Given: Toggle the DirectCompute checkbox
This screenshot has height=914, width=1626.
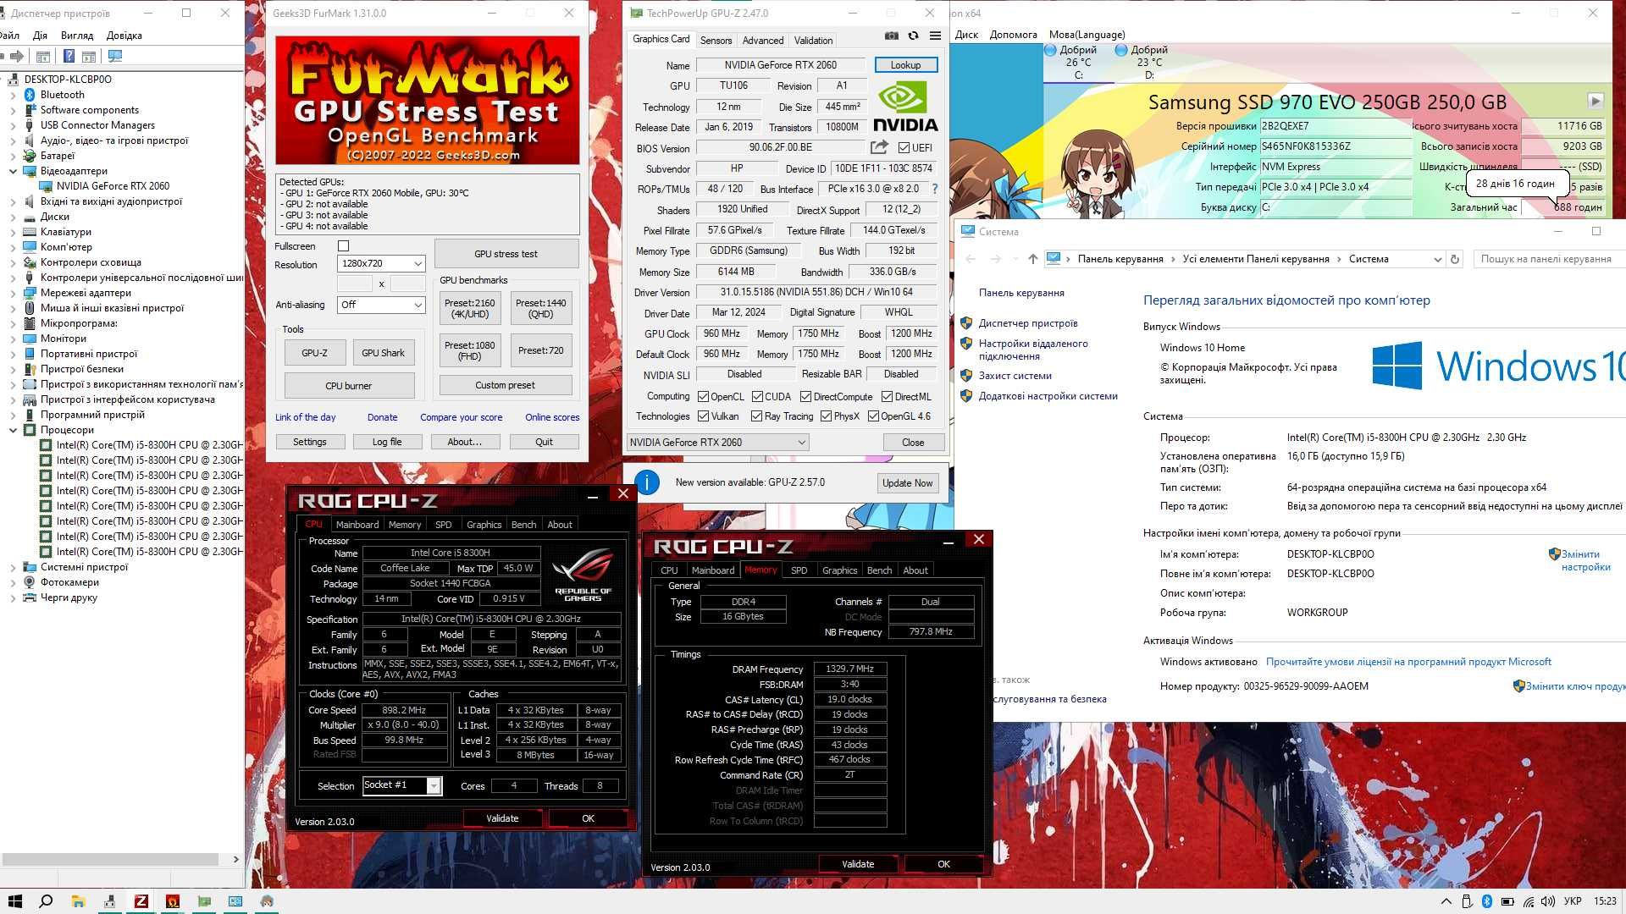Looking at the screenshot, I should 806,396.
